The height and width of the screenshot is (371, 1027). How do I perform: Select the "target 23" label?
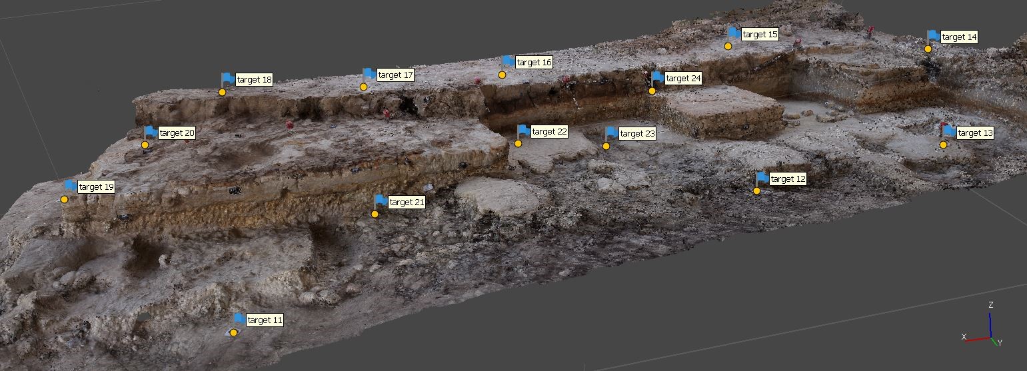pyautogui.click(x=637, y=134)
